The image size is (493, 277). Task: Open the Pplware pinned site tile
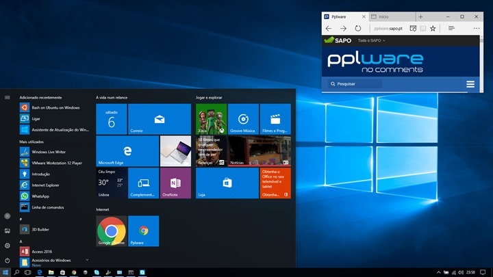point(143,231)
